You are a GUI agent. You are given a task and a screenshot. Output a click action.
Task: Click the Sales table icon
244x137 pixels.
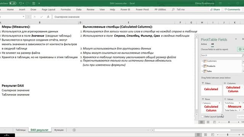[x=205, y=71]
